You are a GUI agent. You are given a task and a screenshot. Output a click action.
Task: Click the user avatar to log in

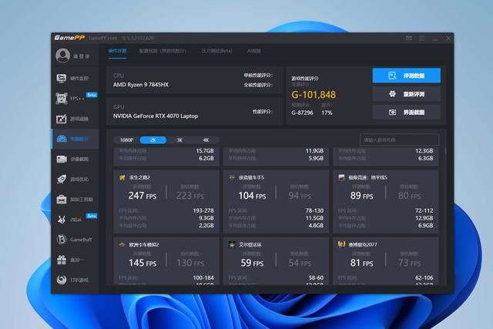[63, 56]
